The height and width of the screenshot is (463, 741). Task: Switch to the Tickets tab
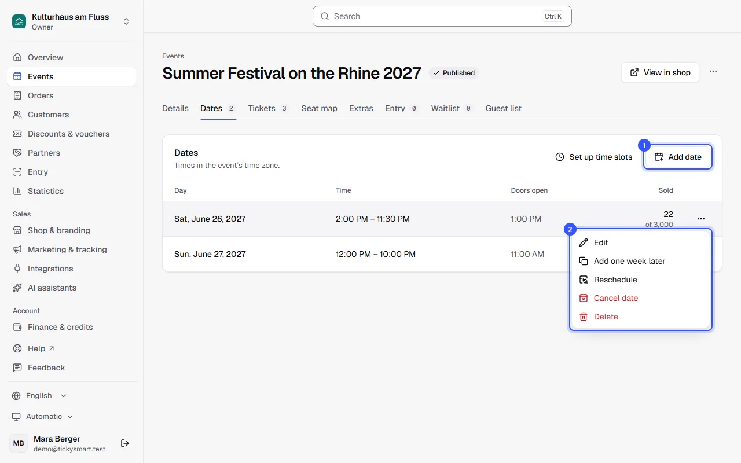pos(269,108)
